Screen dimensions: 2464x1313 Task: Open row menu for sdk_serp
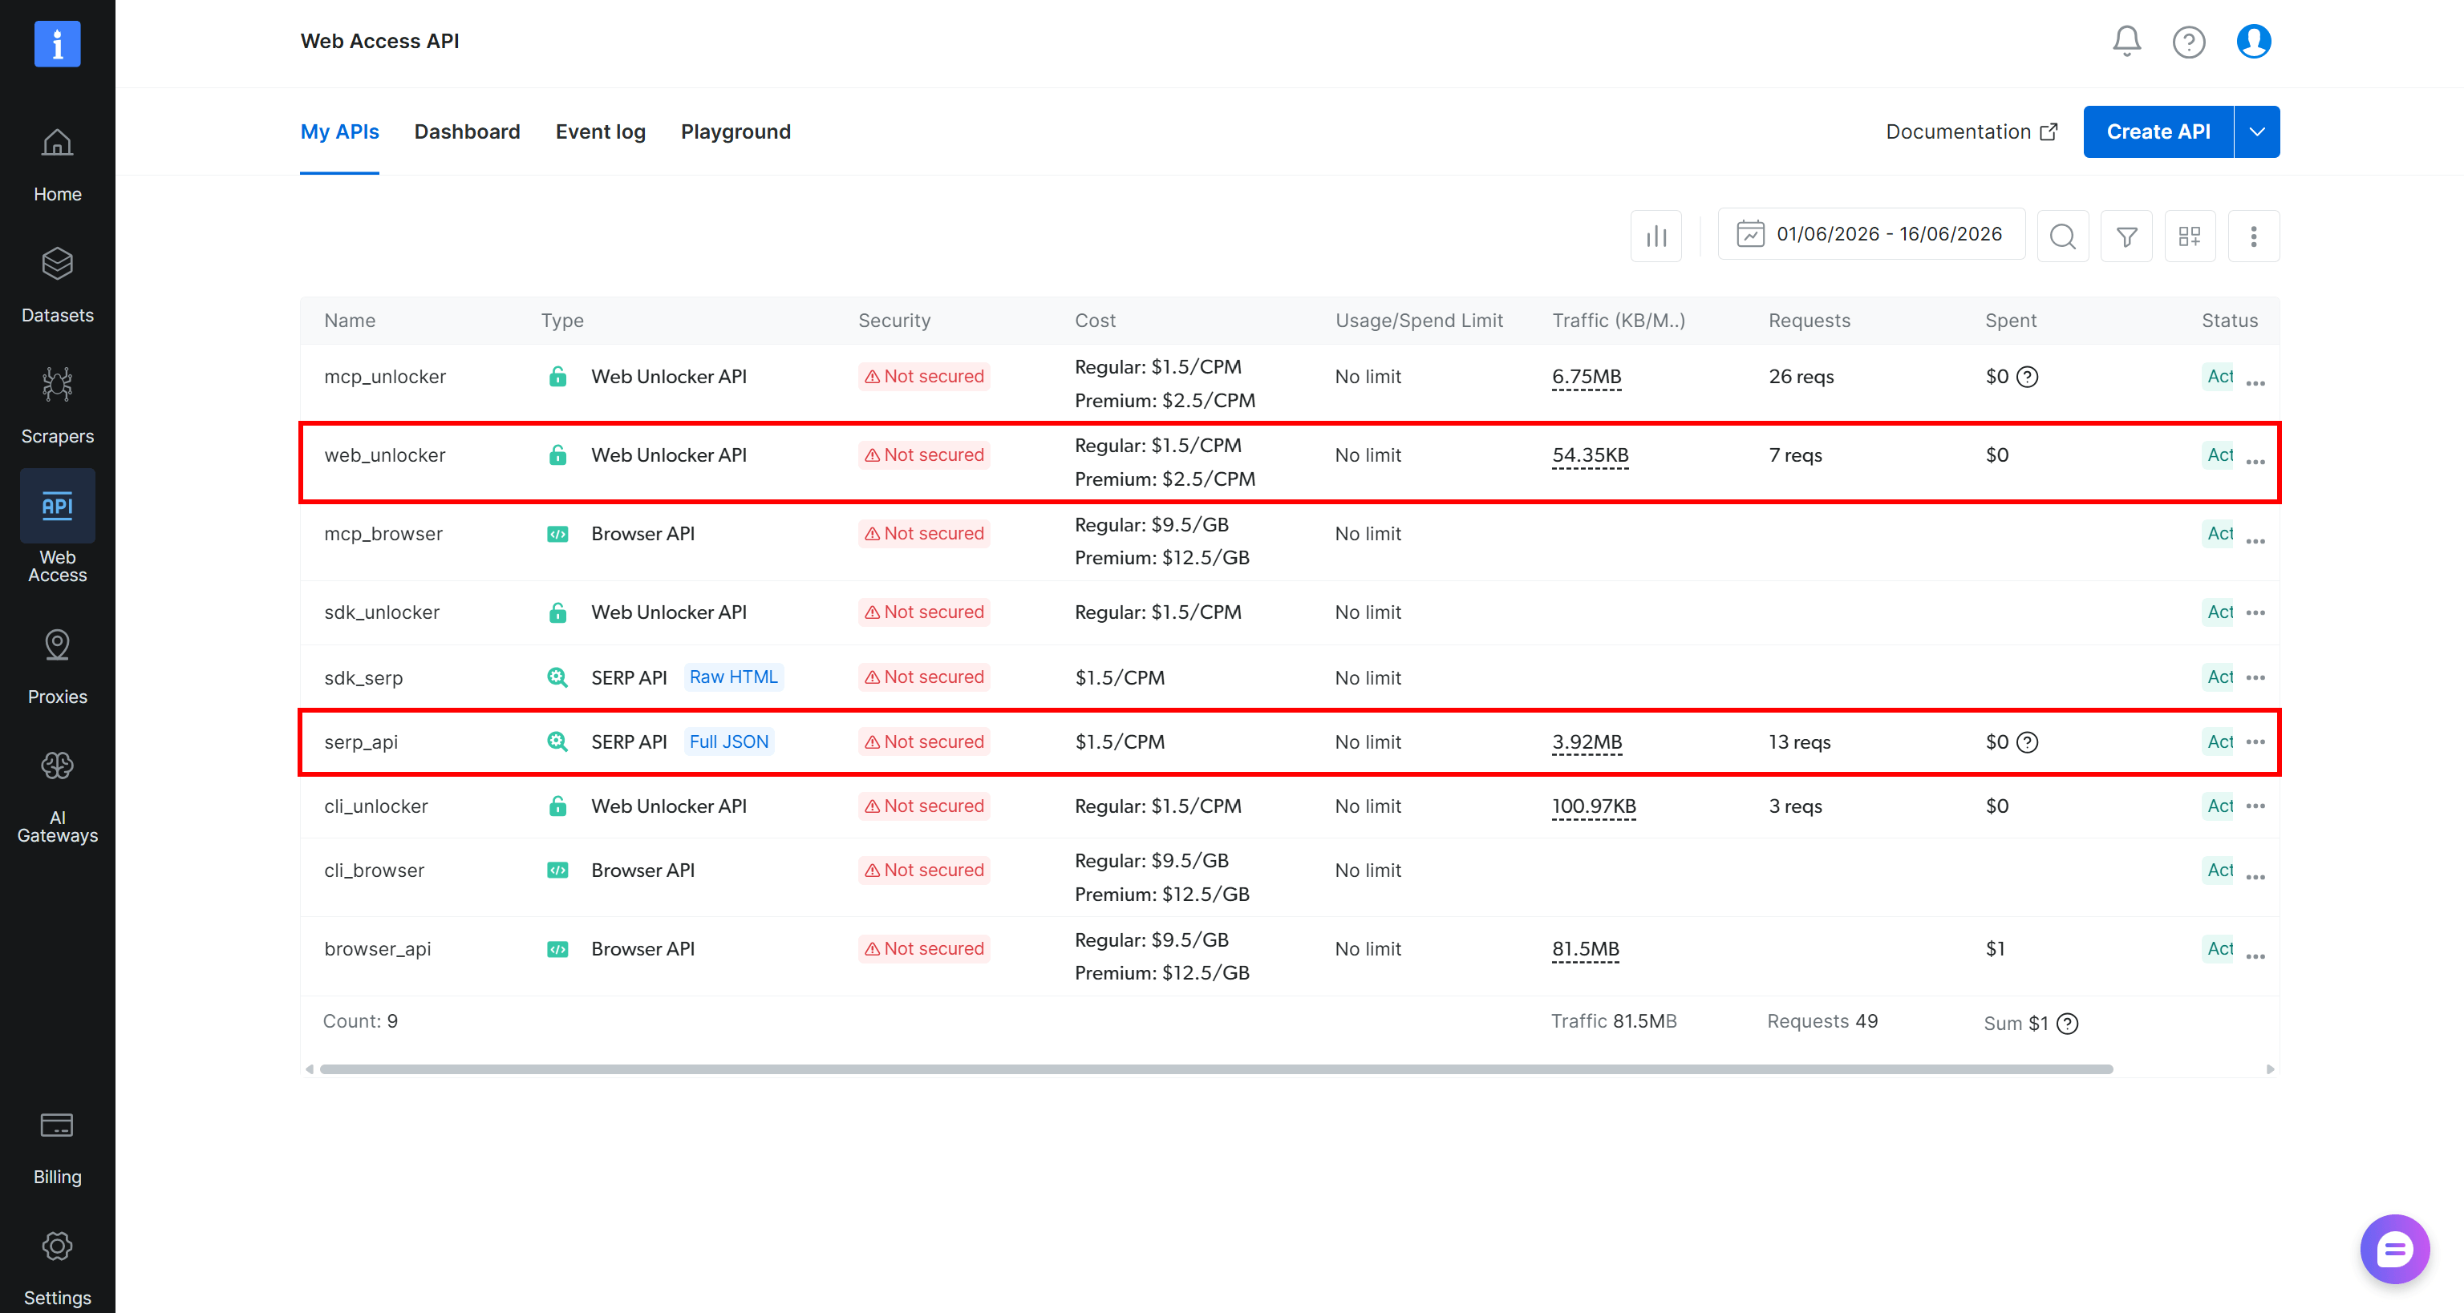coord(2255,677)
